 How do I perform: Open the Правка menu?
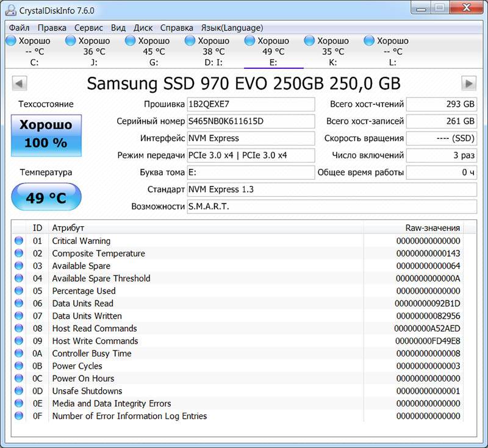[52, 28]
